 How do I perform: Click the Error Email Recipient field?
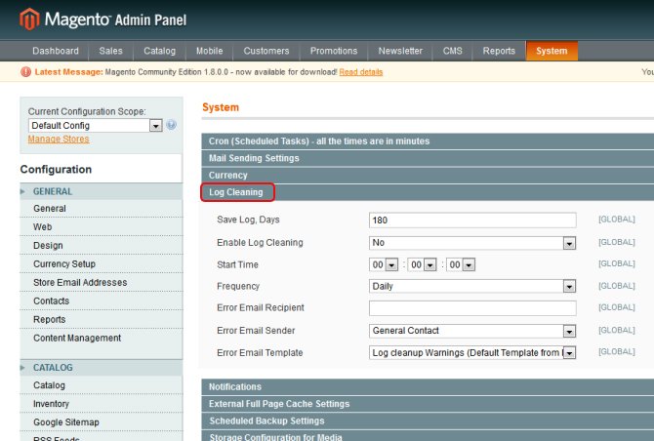click(472, 308)
